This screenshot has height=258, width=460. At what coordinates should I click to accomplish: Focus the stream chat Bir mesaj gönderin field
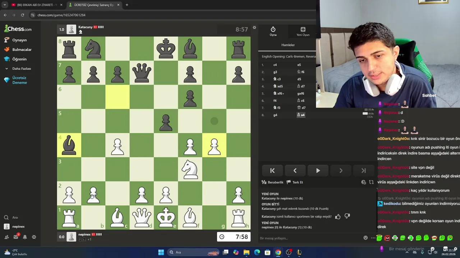pyautogui.click(x=406, y=249)
